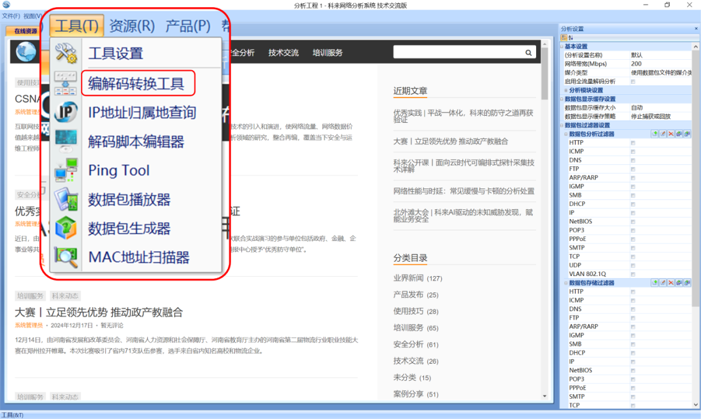Launch Ping Tool via its icon
701x419 pixels.
click(x=66, y=169)
